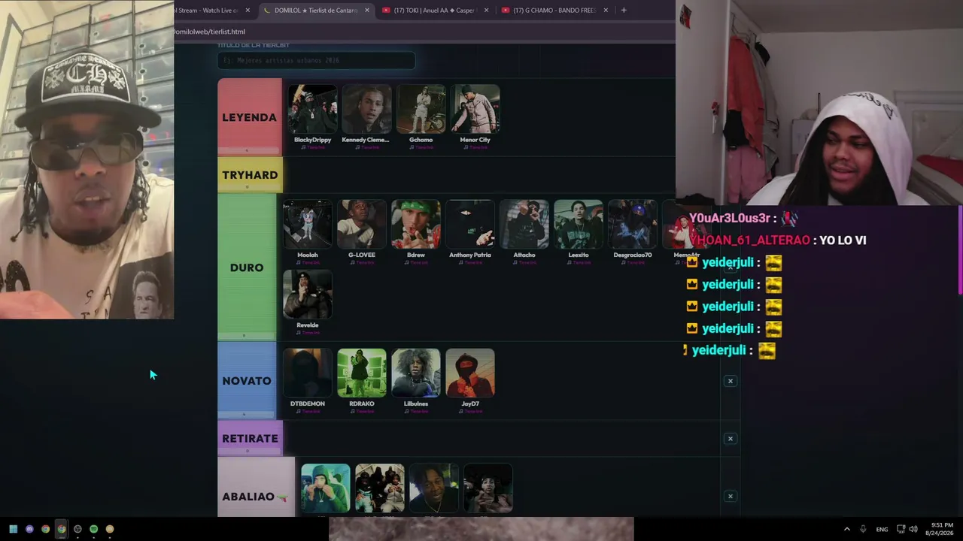Select the highlighted active Chrome taskbar icon

[x=62, y=529]
